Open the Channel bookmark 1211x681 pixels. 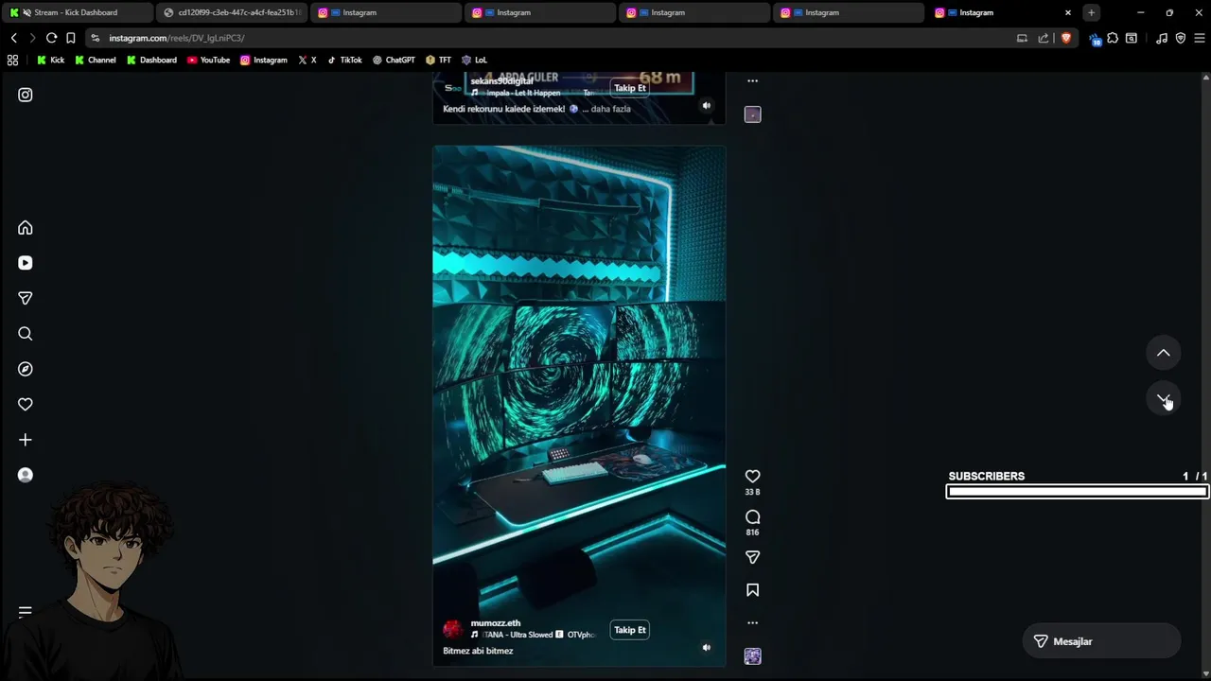point(95,60)
